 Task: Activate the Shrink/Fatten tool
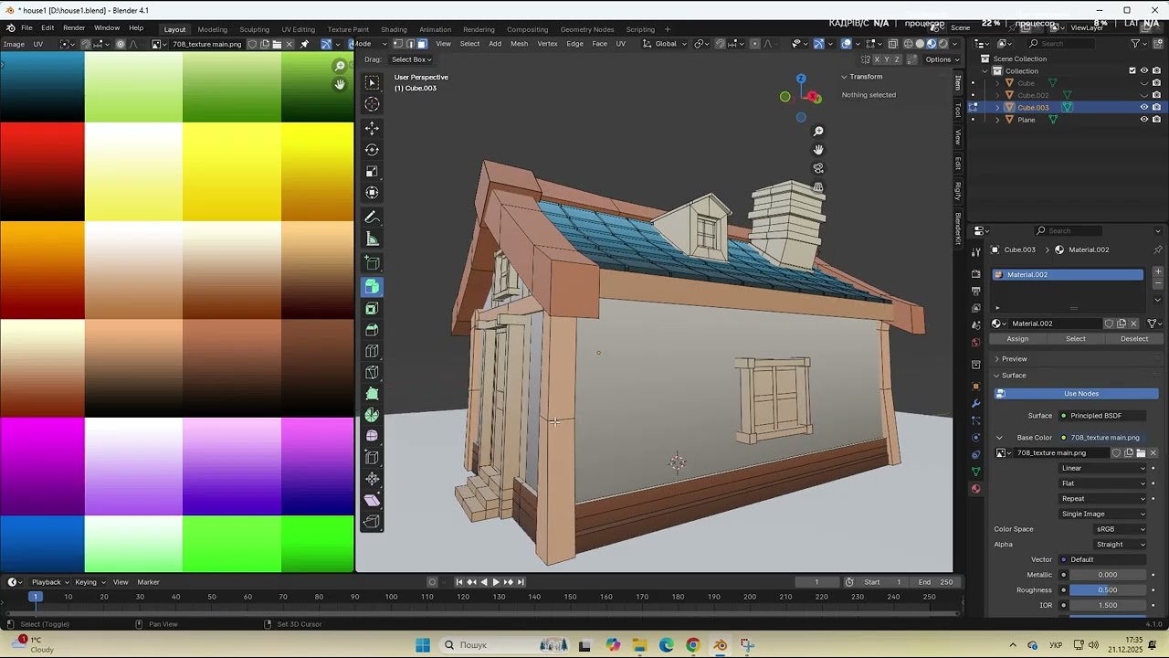372,480
